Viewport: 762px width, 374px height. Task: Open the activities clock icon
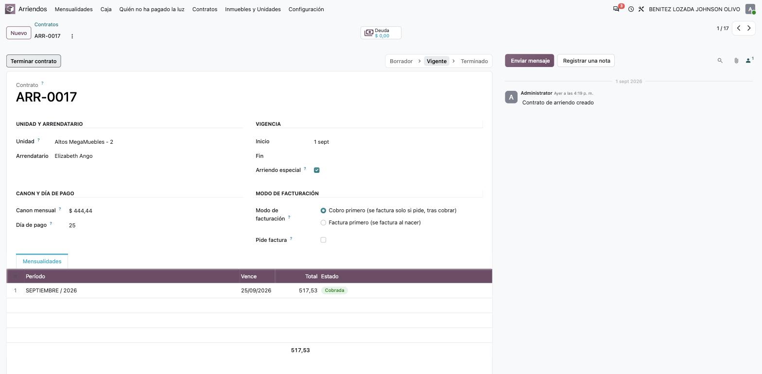(x=631, y=9)
